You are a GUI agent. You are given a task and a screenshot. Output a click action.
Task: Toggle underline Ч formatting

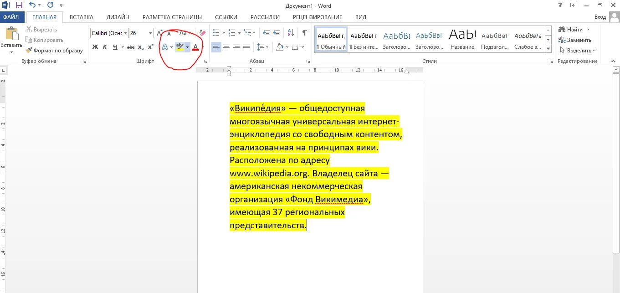pos(115,47)
